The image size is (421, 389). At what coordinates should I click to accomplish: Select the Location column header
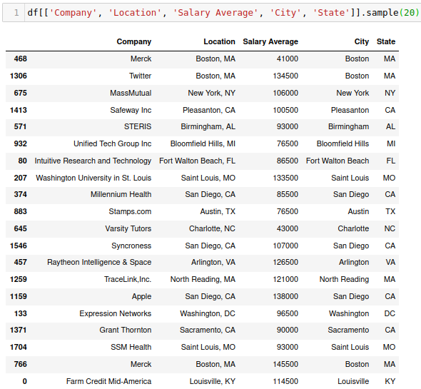click(219, 41)
